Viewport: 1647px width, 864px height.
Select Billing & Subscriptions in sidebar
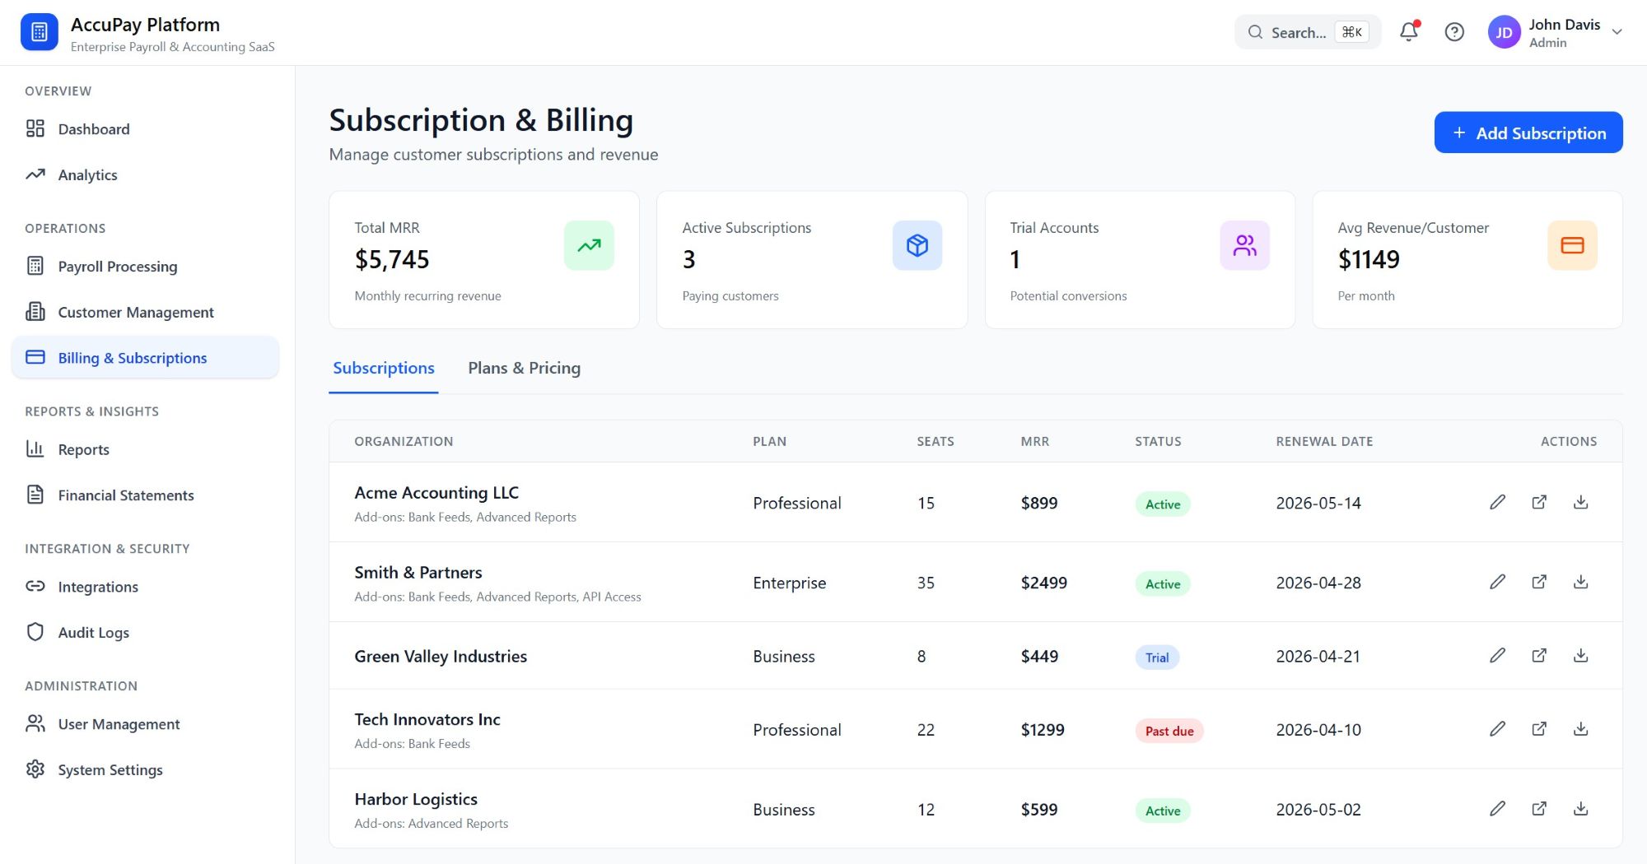tap(145, 357)
